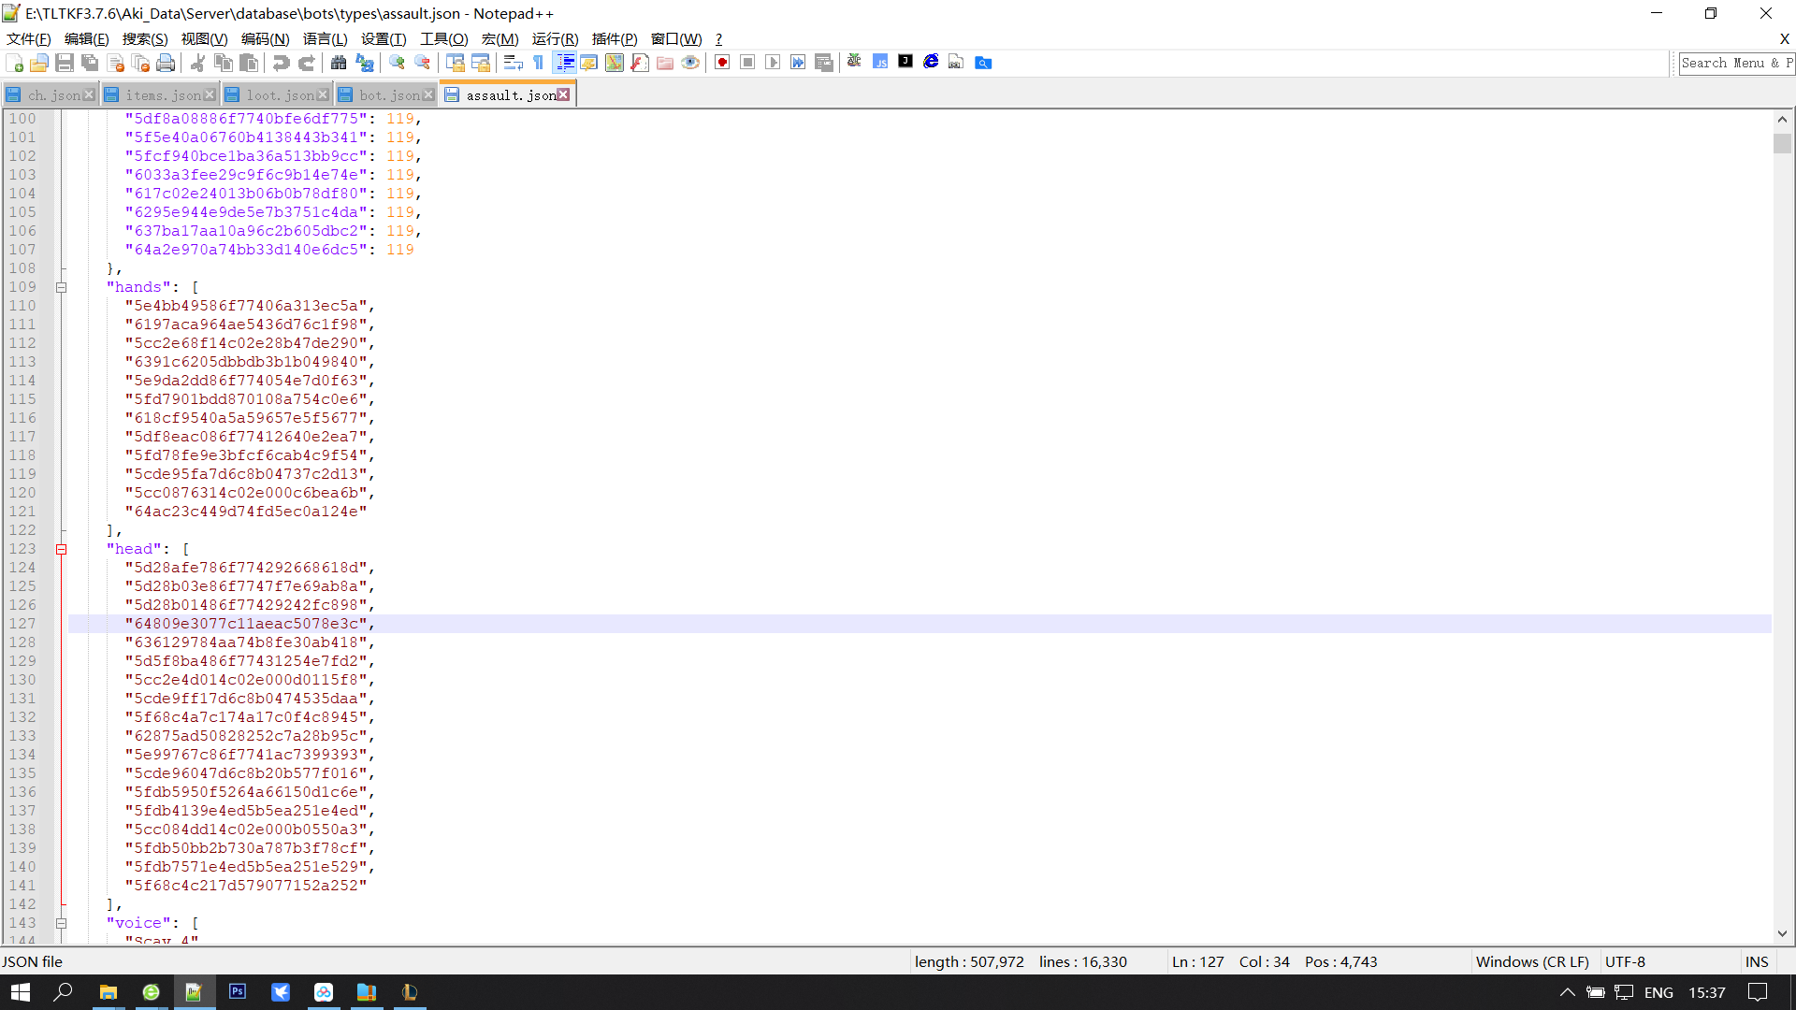
Task: Start macro recording with red dot icon
Action: pyautogui.click(x=722, y=63)
